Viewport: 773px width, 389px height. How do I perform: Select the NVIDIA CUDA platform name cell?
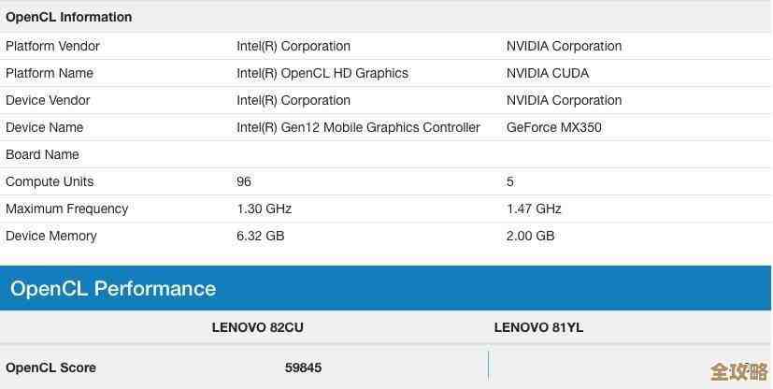click(x=548, y=73)
